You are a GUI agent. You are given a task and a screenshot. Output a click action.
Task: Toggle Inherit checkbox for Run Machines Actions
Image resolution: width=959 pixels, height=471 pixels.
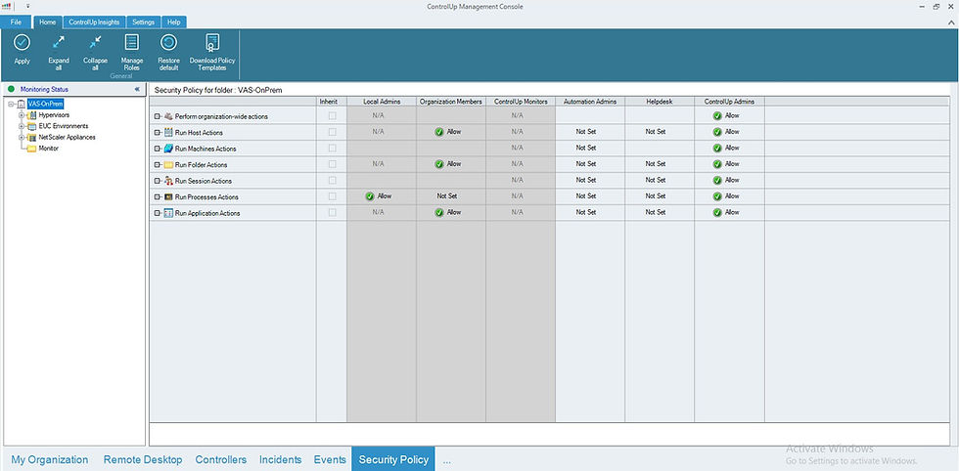click(332, 148)
